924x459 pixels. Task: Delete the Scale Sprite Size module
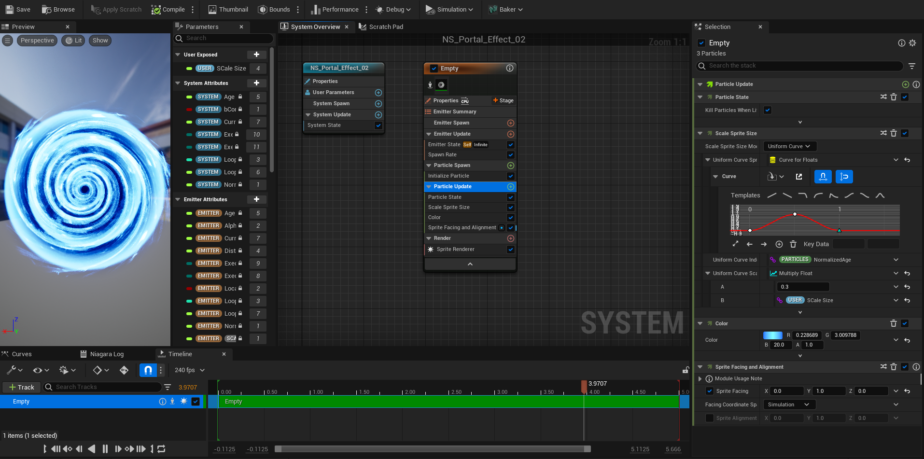[x=894, y=133]
